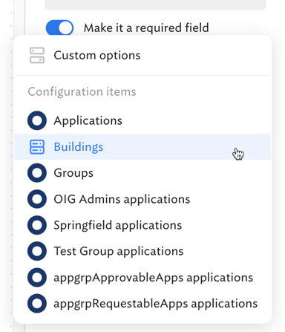
Task: Click the Okta ring icon beside Applications
Action: coord(37,120)
